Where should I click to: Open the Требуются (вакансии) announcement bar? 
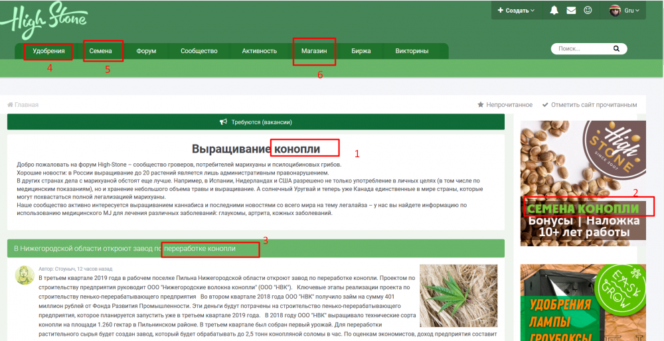256,122
